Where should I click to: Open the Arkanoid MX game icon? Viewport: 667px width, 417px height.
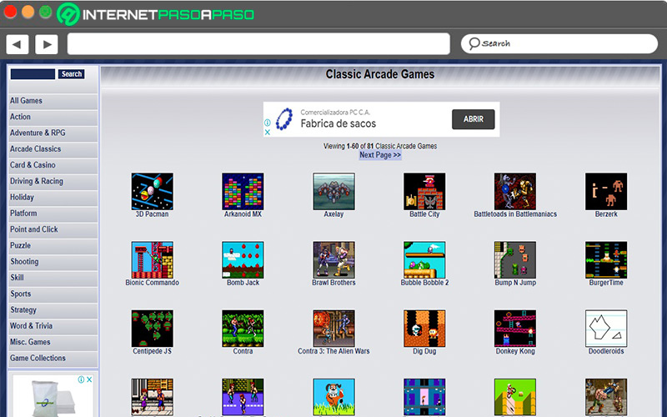click(243, 192)
